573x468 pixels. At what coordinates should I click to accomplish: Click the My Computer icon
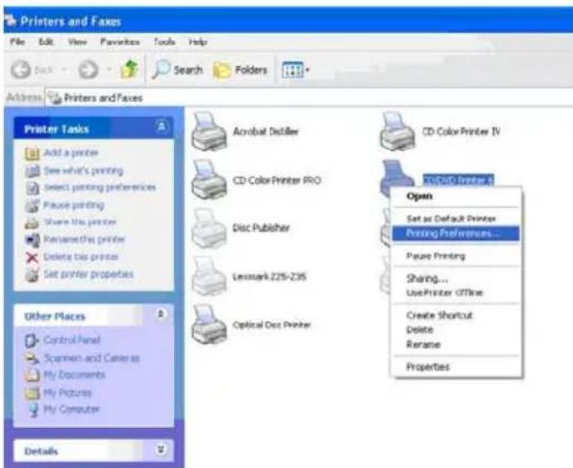34,409
